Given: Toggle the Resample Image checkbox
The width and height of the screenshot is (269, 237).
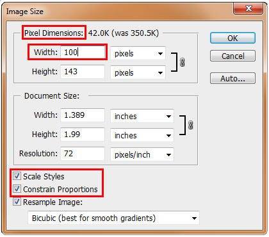Looking at the screenshot, I should (17, 202).
